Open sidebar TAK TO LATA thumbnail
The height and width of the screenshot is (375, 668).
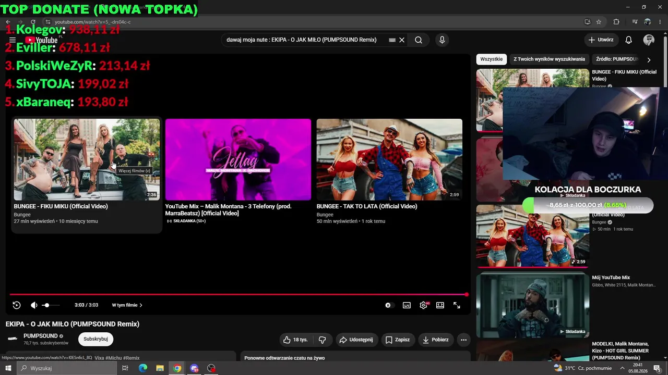coord(532,236)
